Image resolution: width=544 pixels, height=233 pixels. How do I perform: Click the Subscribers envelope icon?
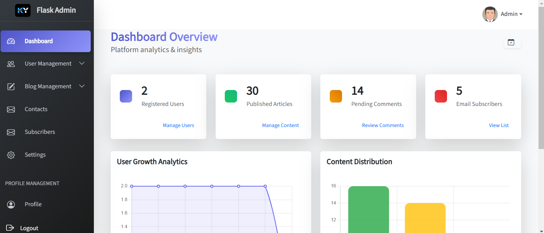[x=11, y=132]
